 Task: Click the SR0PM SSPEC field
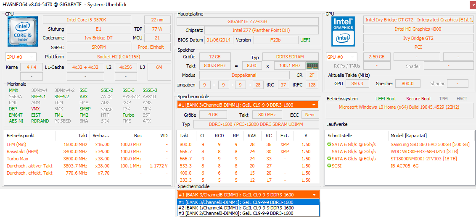98,47
